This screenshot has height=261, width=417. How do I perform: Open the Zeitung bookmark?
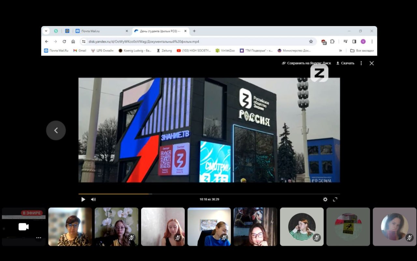(164, 50)
